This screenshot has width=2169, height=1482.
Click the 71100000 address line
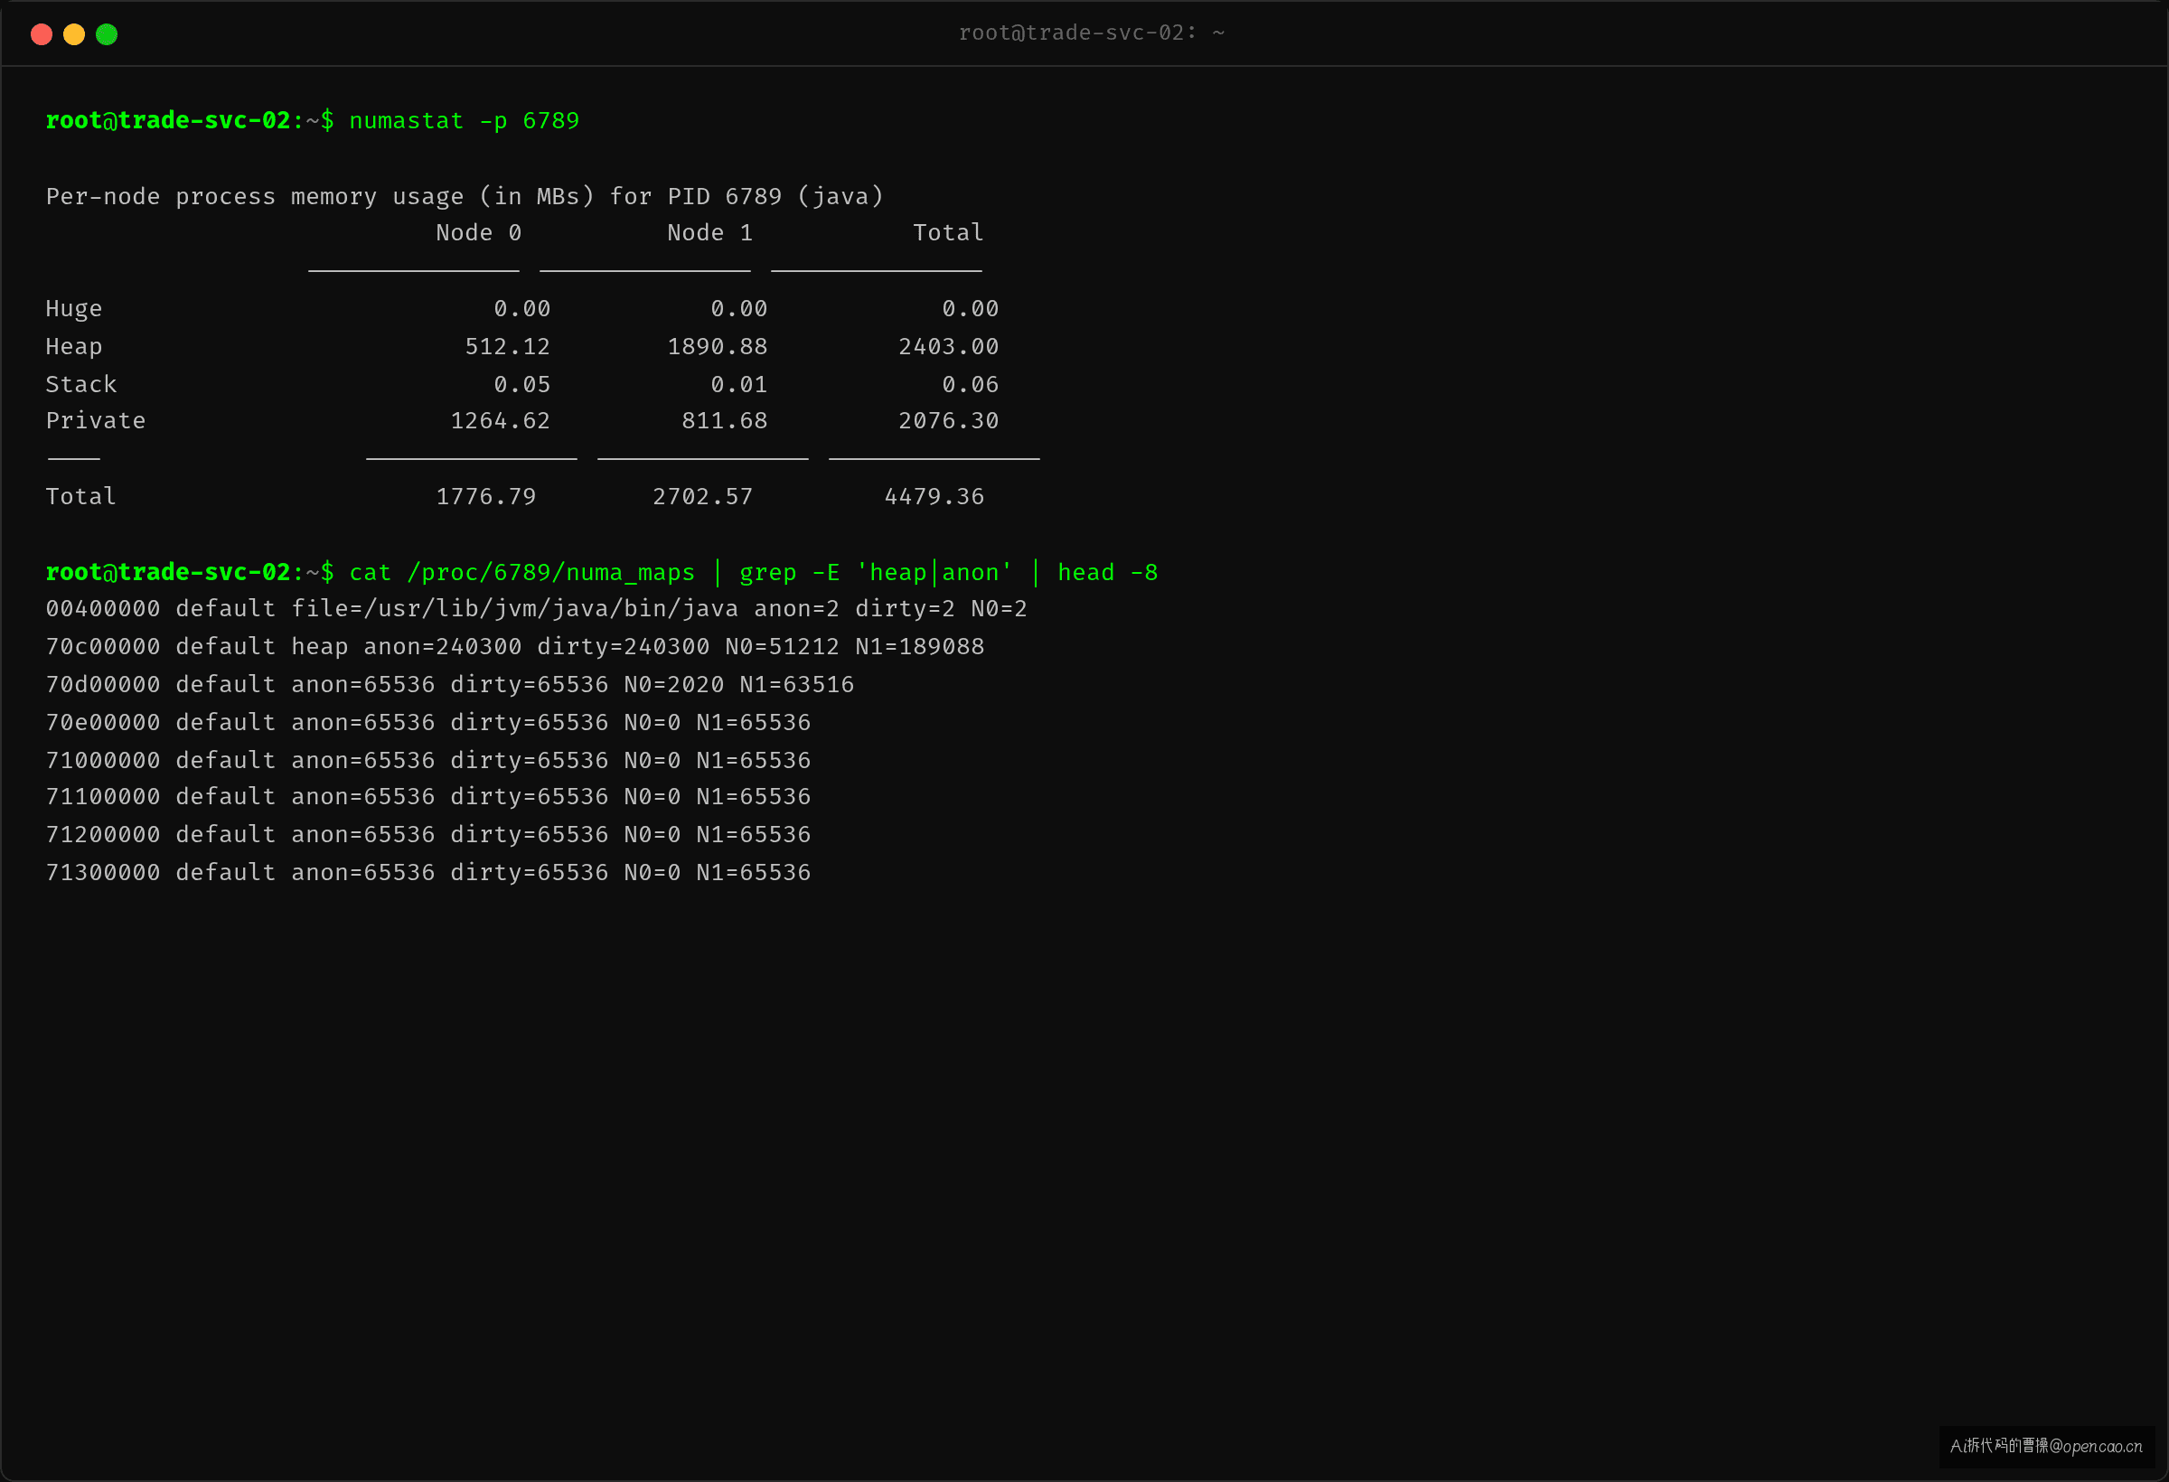click(428, 797)
